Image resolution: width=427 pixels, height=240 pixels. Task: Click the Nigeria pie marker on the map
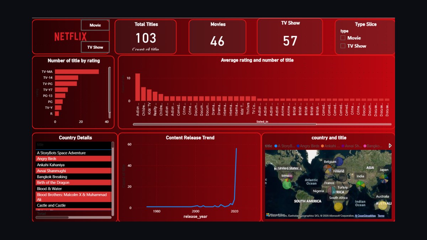(x=331, y=191)
